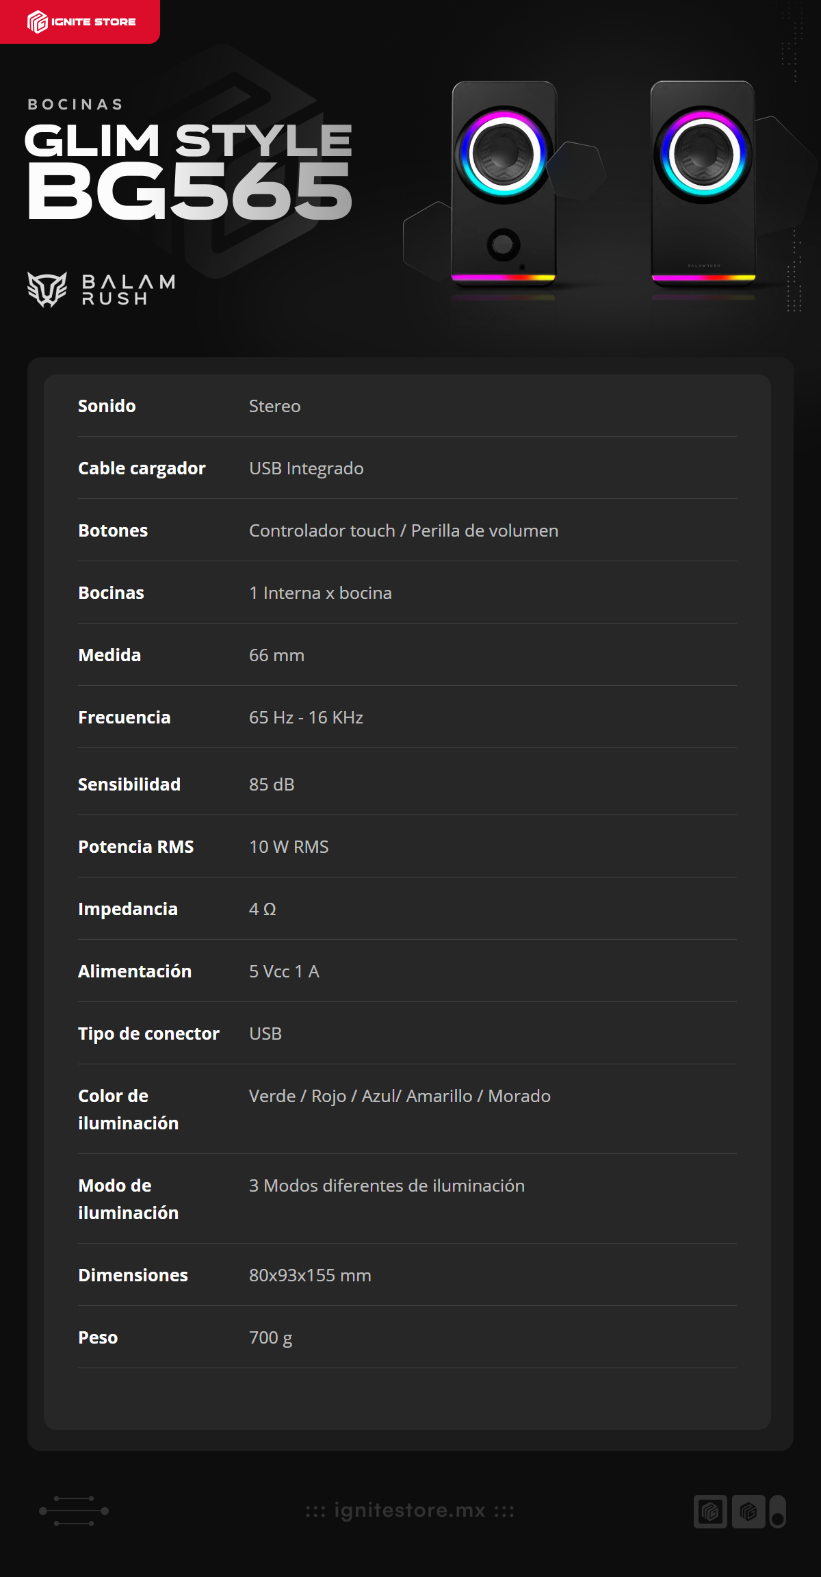Click the GLIM STYLE BG565 title
821x1577 pixels.
pos(189,171)
